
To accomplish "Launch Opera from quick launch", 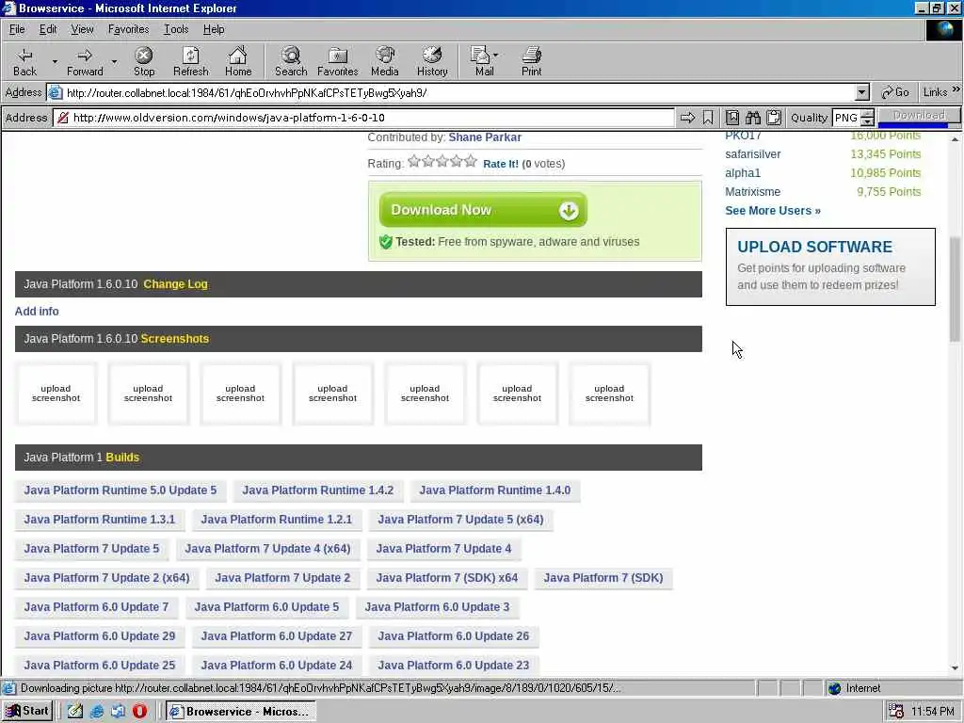I will tap(139, 712).
